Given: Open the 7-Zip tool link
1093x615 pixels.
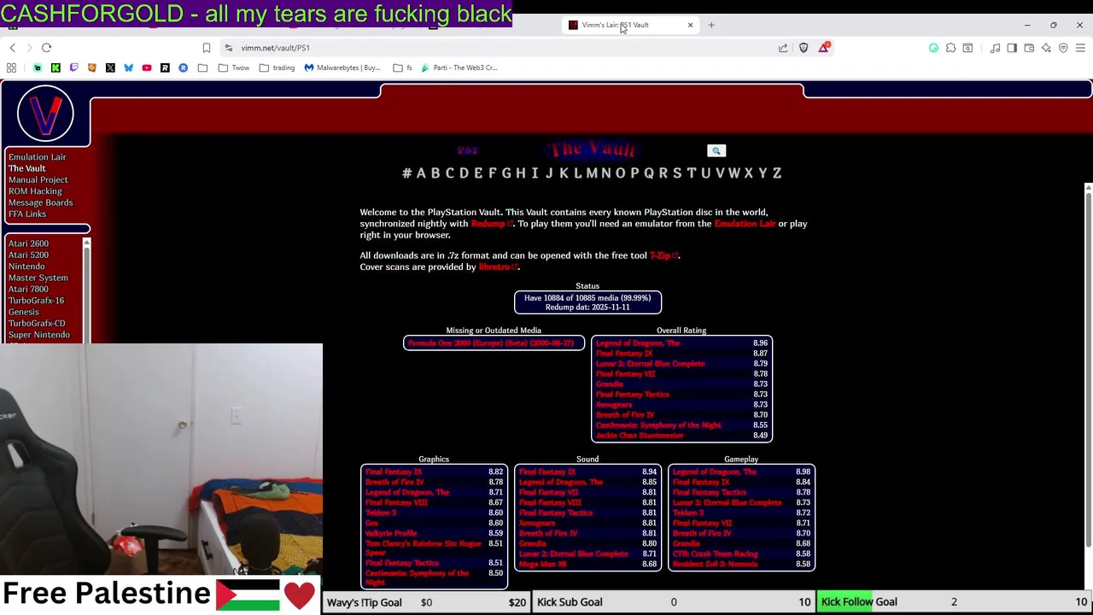Looking at the screenshot, I should (663, 255).
